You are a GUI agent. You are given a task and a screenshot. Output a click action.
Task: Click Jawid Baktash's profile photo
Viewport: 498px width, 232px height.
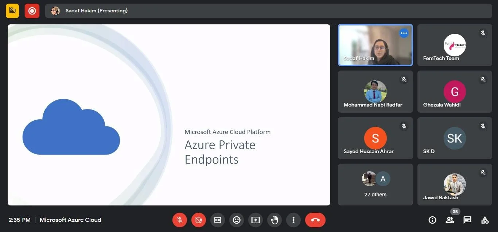pyautogui.click(x=455, y=184)
